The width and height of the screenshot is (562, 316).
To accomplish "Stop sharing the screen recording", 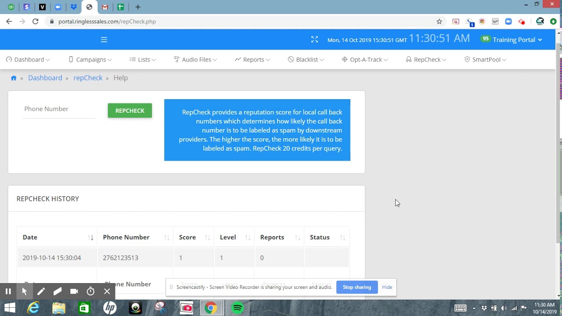I will coord(357,287).
